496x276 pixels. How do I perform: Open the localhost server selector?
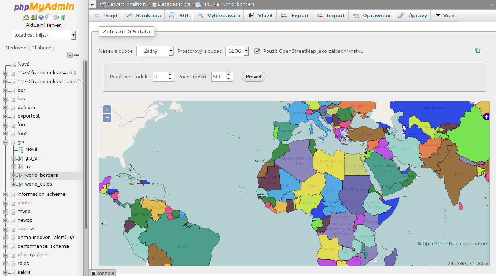[44, 35]
